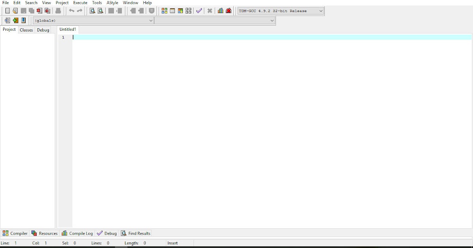
Task: Compile the current source
Action: [111, 11]
